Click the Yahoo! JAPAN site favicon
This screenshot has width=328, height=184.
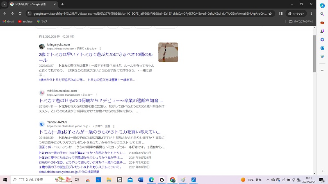click(42, 124)
